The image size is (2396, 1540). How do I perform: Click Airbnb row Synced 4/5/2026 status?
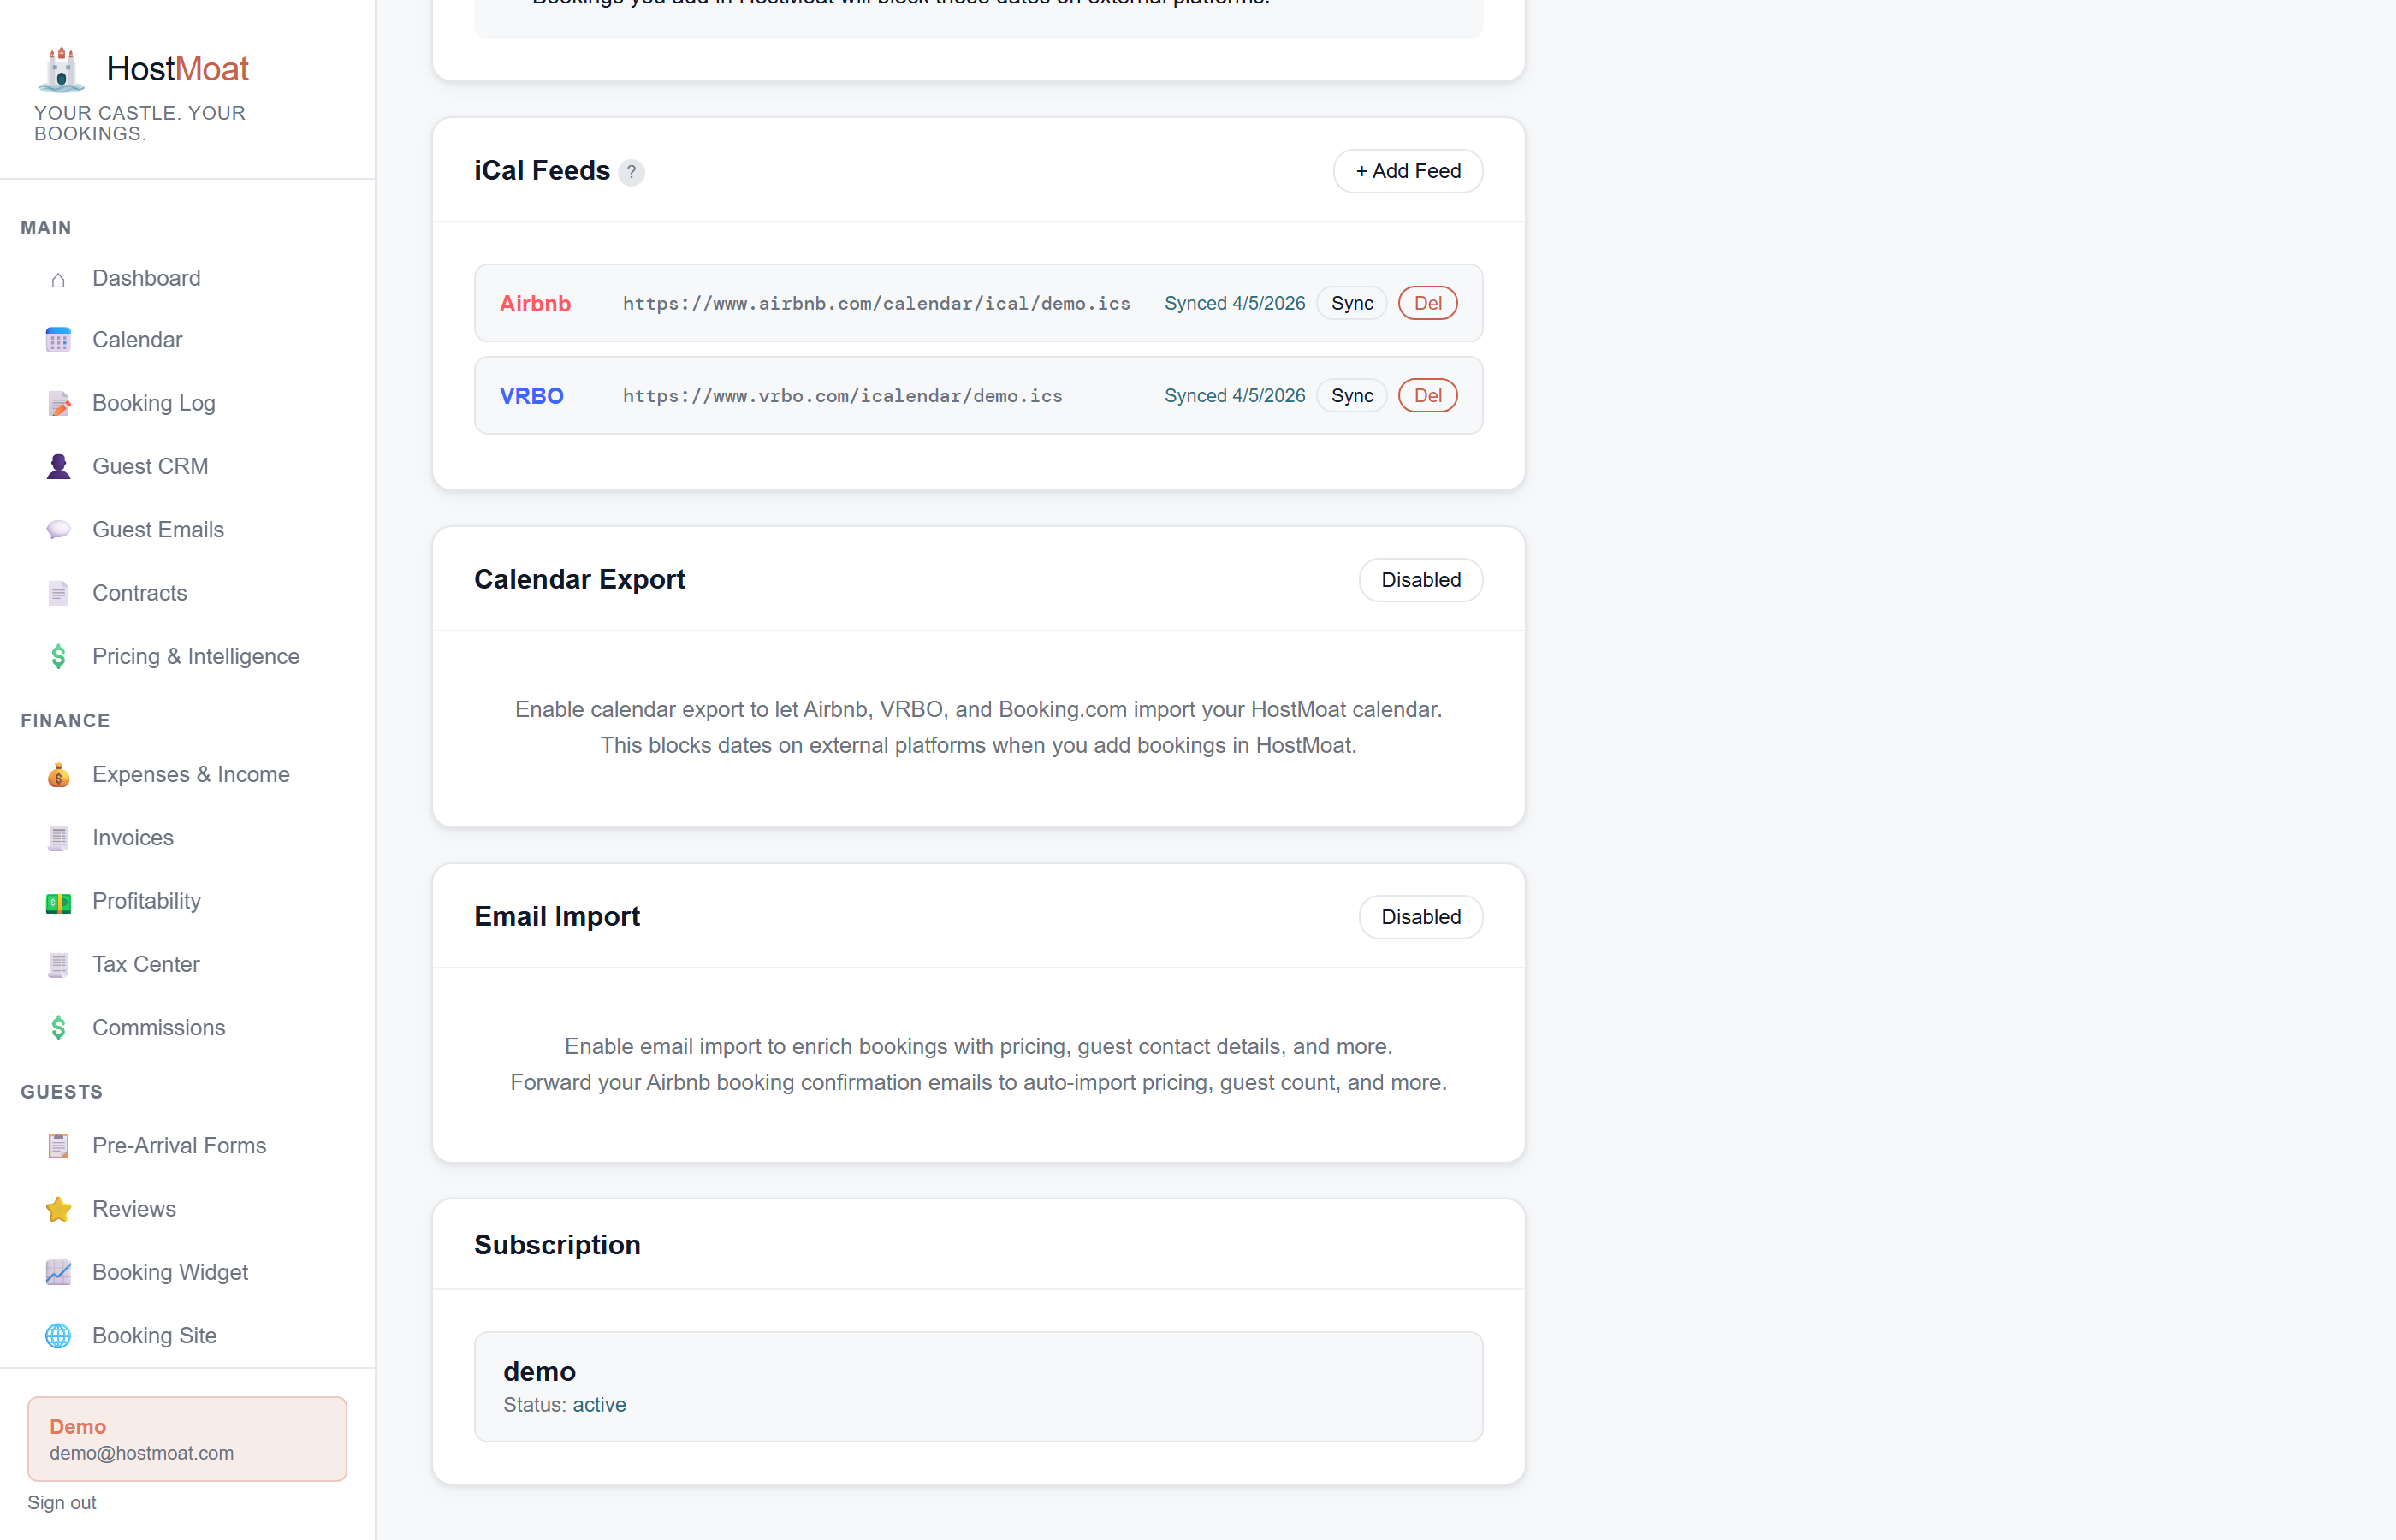[1235, 303]
